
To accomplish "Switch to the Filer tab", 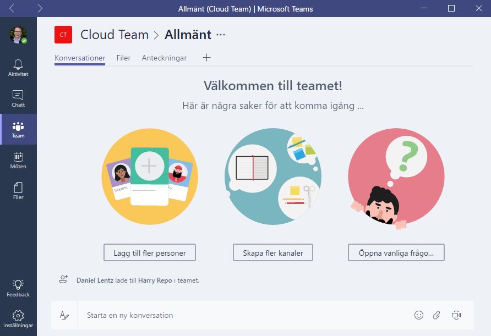I will click(123, 57).
